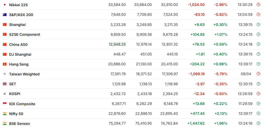Click China A50 last price 12,948.25
The image size is (265, 128).
(117, 44)
